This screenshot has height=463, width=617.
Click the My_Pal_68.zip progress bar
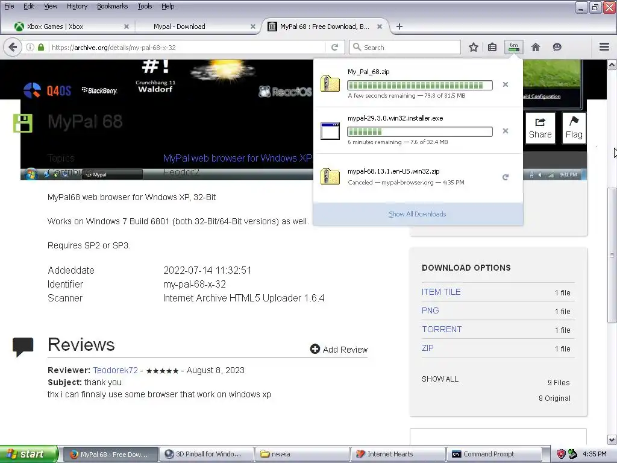tap(420, 85)
